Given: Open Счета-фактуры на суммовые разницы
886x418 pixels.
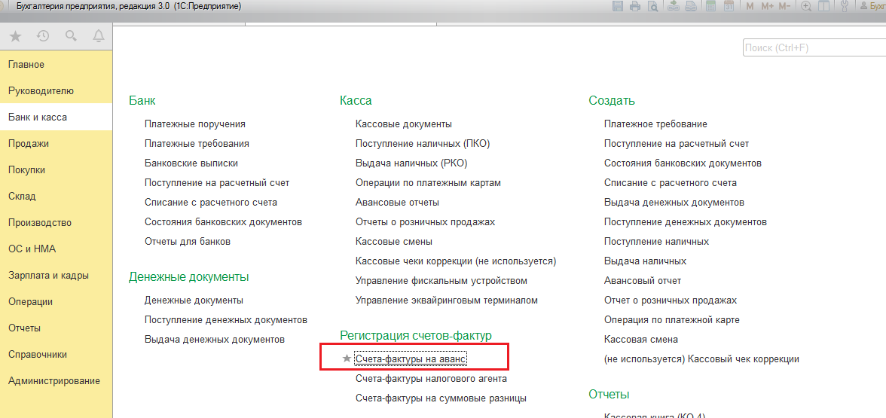Looking at the screenshot, I should click(441, 398).
